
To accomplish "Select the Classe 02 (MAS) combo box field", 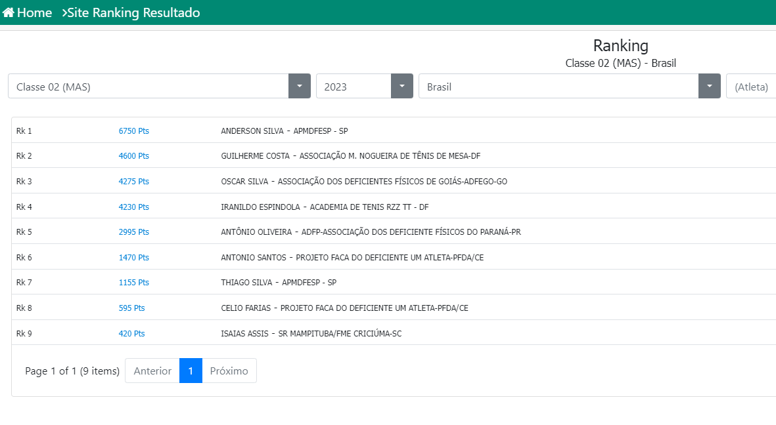I will pyautogui.click(x=148, y=87).
